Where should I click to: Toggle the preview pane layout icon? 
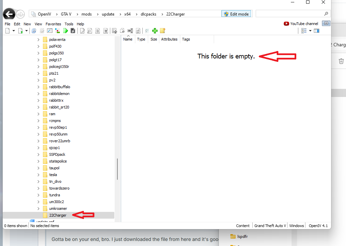pos(317,31)
